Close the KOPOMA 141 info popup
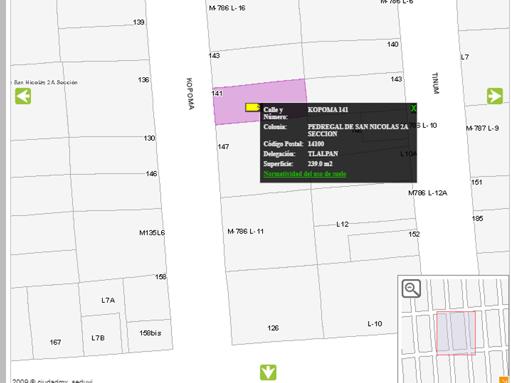 tap(414, 108)
